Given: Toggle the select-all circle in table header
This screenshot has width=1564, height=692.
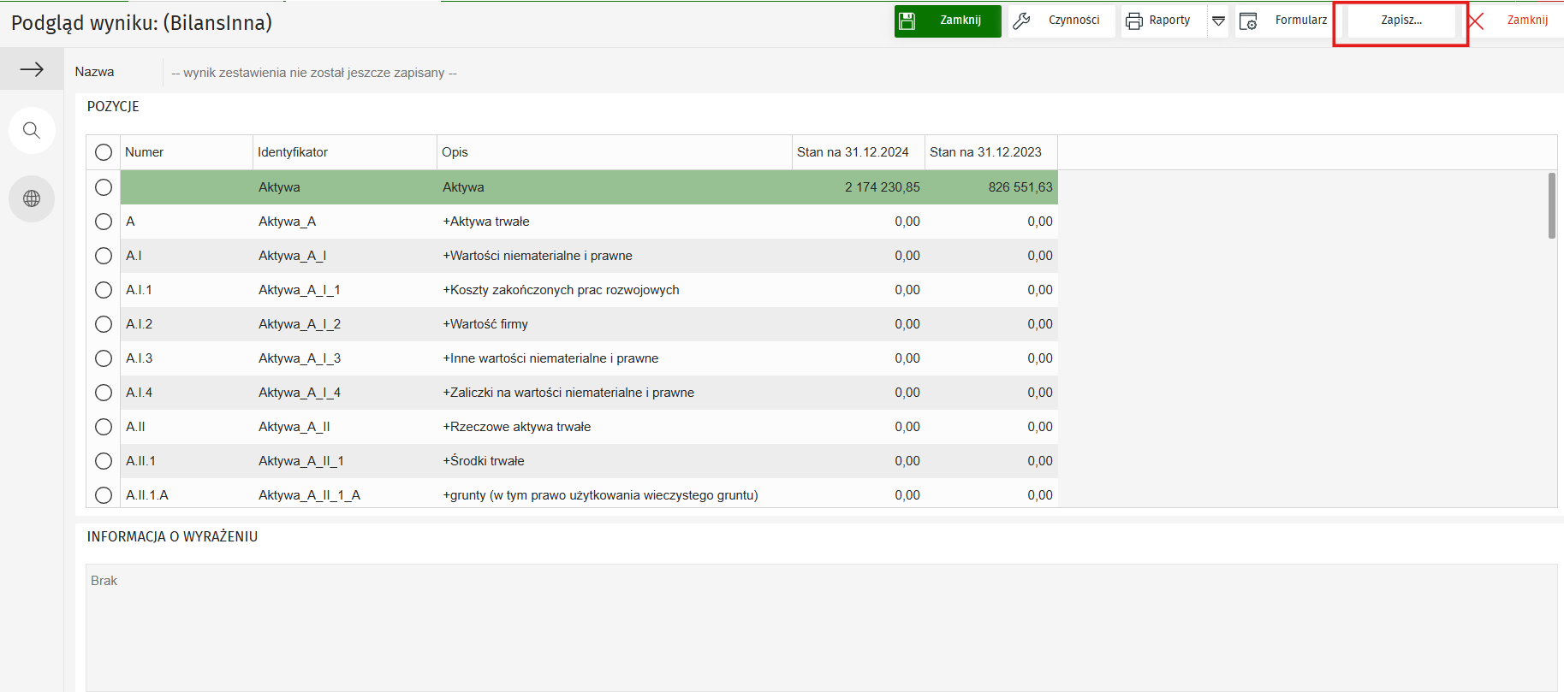Looking at the screenshot, I should (104, 152).
